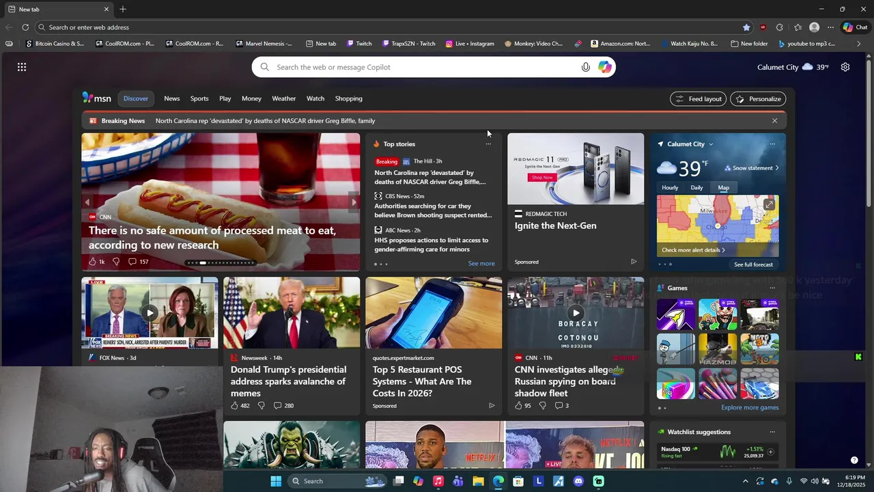Open the browser profile avatar
874x492 pixels.
coord(814,27)
